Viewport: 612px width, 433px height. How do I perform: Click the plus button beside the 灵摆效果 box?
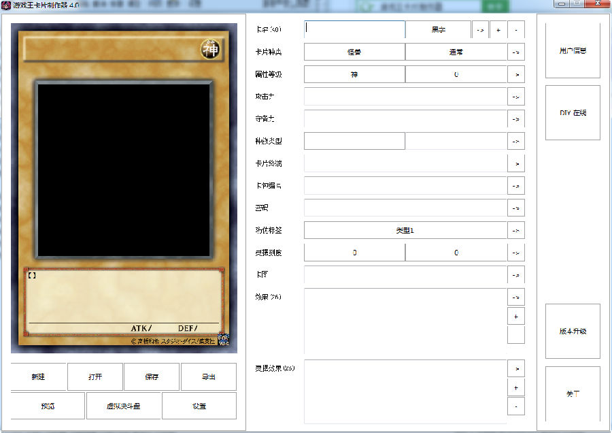tap(516, 387)
